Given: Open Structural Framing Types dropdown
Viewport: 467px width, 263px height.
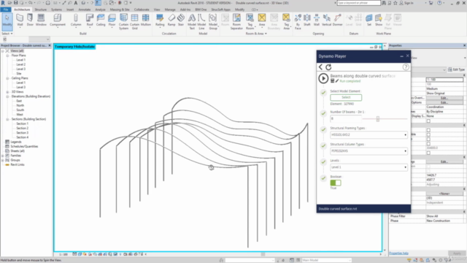Looking at the screenshot, I should coord(368,134).
